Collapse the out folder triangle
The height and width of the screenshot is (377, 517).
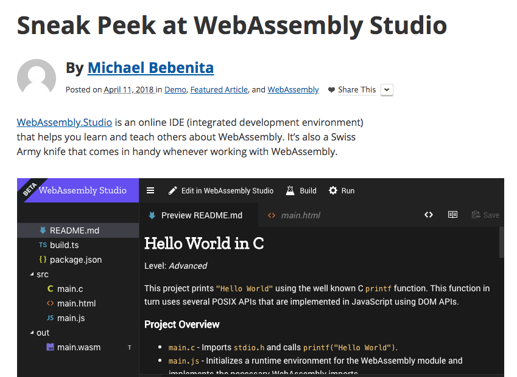tap(32, 333)
